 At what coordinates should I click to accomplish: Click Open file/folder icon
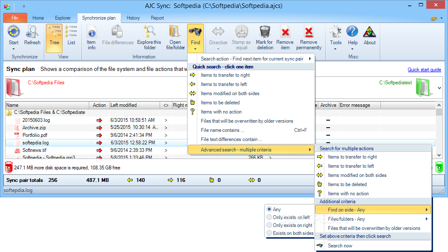tap(175, 31)
